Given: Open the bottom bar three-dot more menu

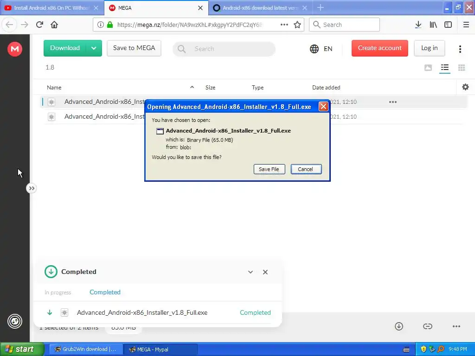Looking at the screenshot, I should coord(456,326).
